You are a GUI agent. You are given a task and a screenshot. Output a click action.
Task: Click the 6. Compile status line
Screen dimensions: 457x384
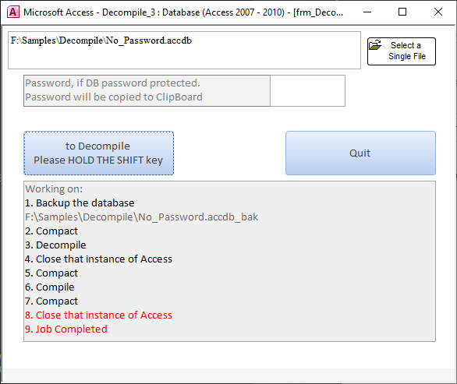point(50,287)
